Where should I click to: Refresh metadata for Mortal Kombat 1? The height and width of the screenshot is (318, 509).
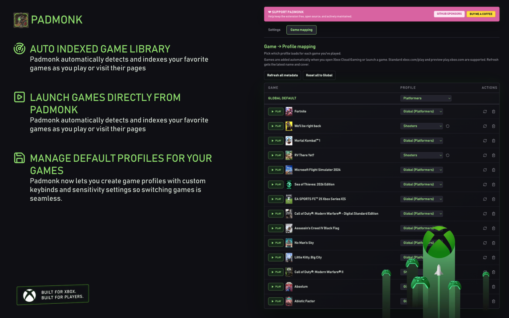pyautogui.click(x=485, y=141)
